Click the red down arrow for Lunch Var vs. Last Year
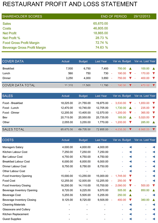The height and width of the screenshot is (223, 158). coord(154,73)
